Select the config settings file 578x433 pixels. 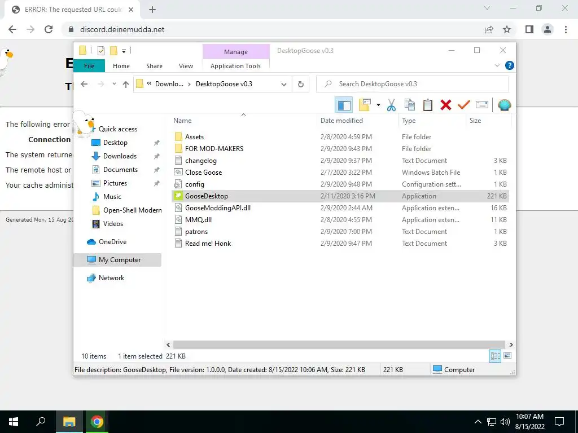(x=339, y=184)
